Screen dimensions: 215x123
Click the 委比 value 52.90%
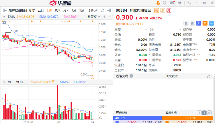click(x=142, y=50)
